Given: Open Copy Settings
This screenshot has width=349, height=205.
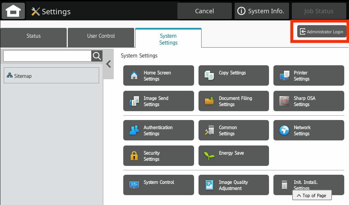Looking at the screenshot, I should [234, 75].
